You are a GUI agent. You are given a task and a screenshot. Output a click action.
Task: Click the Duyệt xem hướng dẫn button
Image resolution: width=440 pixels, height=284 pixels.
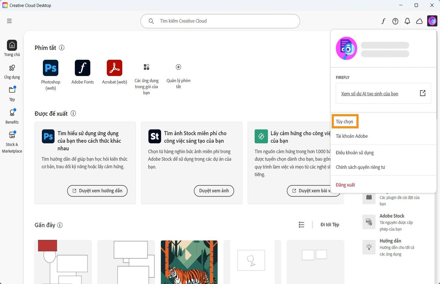(x=97, y=191)
